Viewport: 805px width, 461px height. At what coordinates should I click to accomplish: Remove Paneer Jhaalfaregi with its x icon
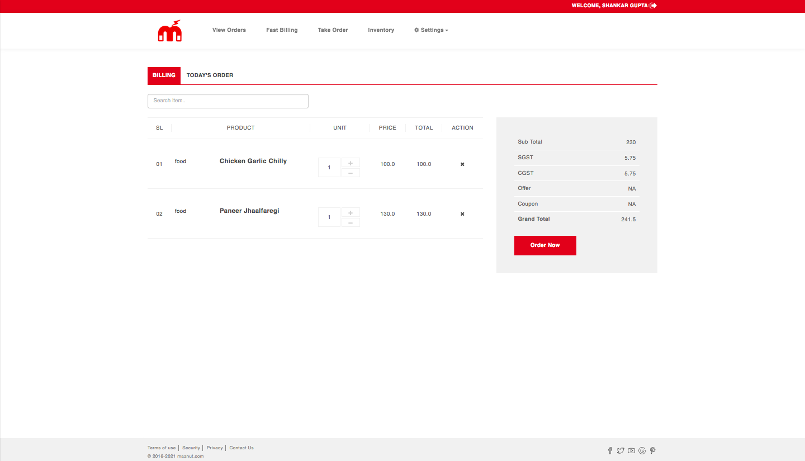[x=462, y=214]
